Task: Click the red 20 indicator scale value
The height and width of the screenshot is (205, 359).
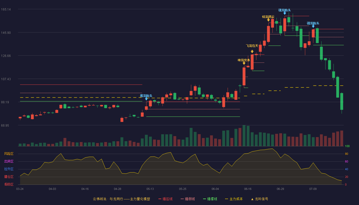Action: (346, 177)
